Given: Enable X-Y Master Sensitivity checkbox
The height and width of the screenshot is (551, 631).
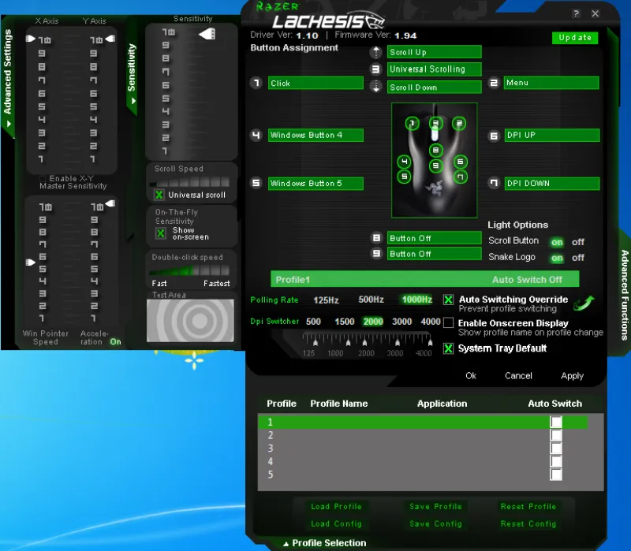Looking at the screenshot, I should click(43, 178).
